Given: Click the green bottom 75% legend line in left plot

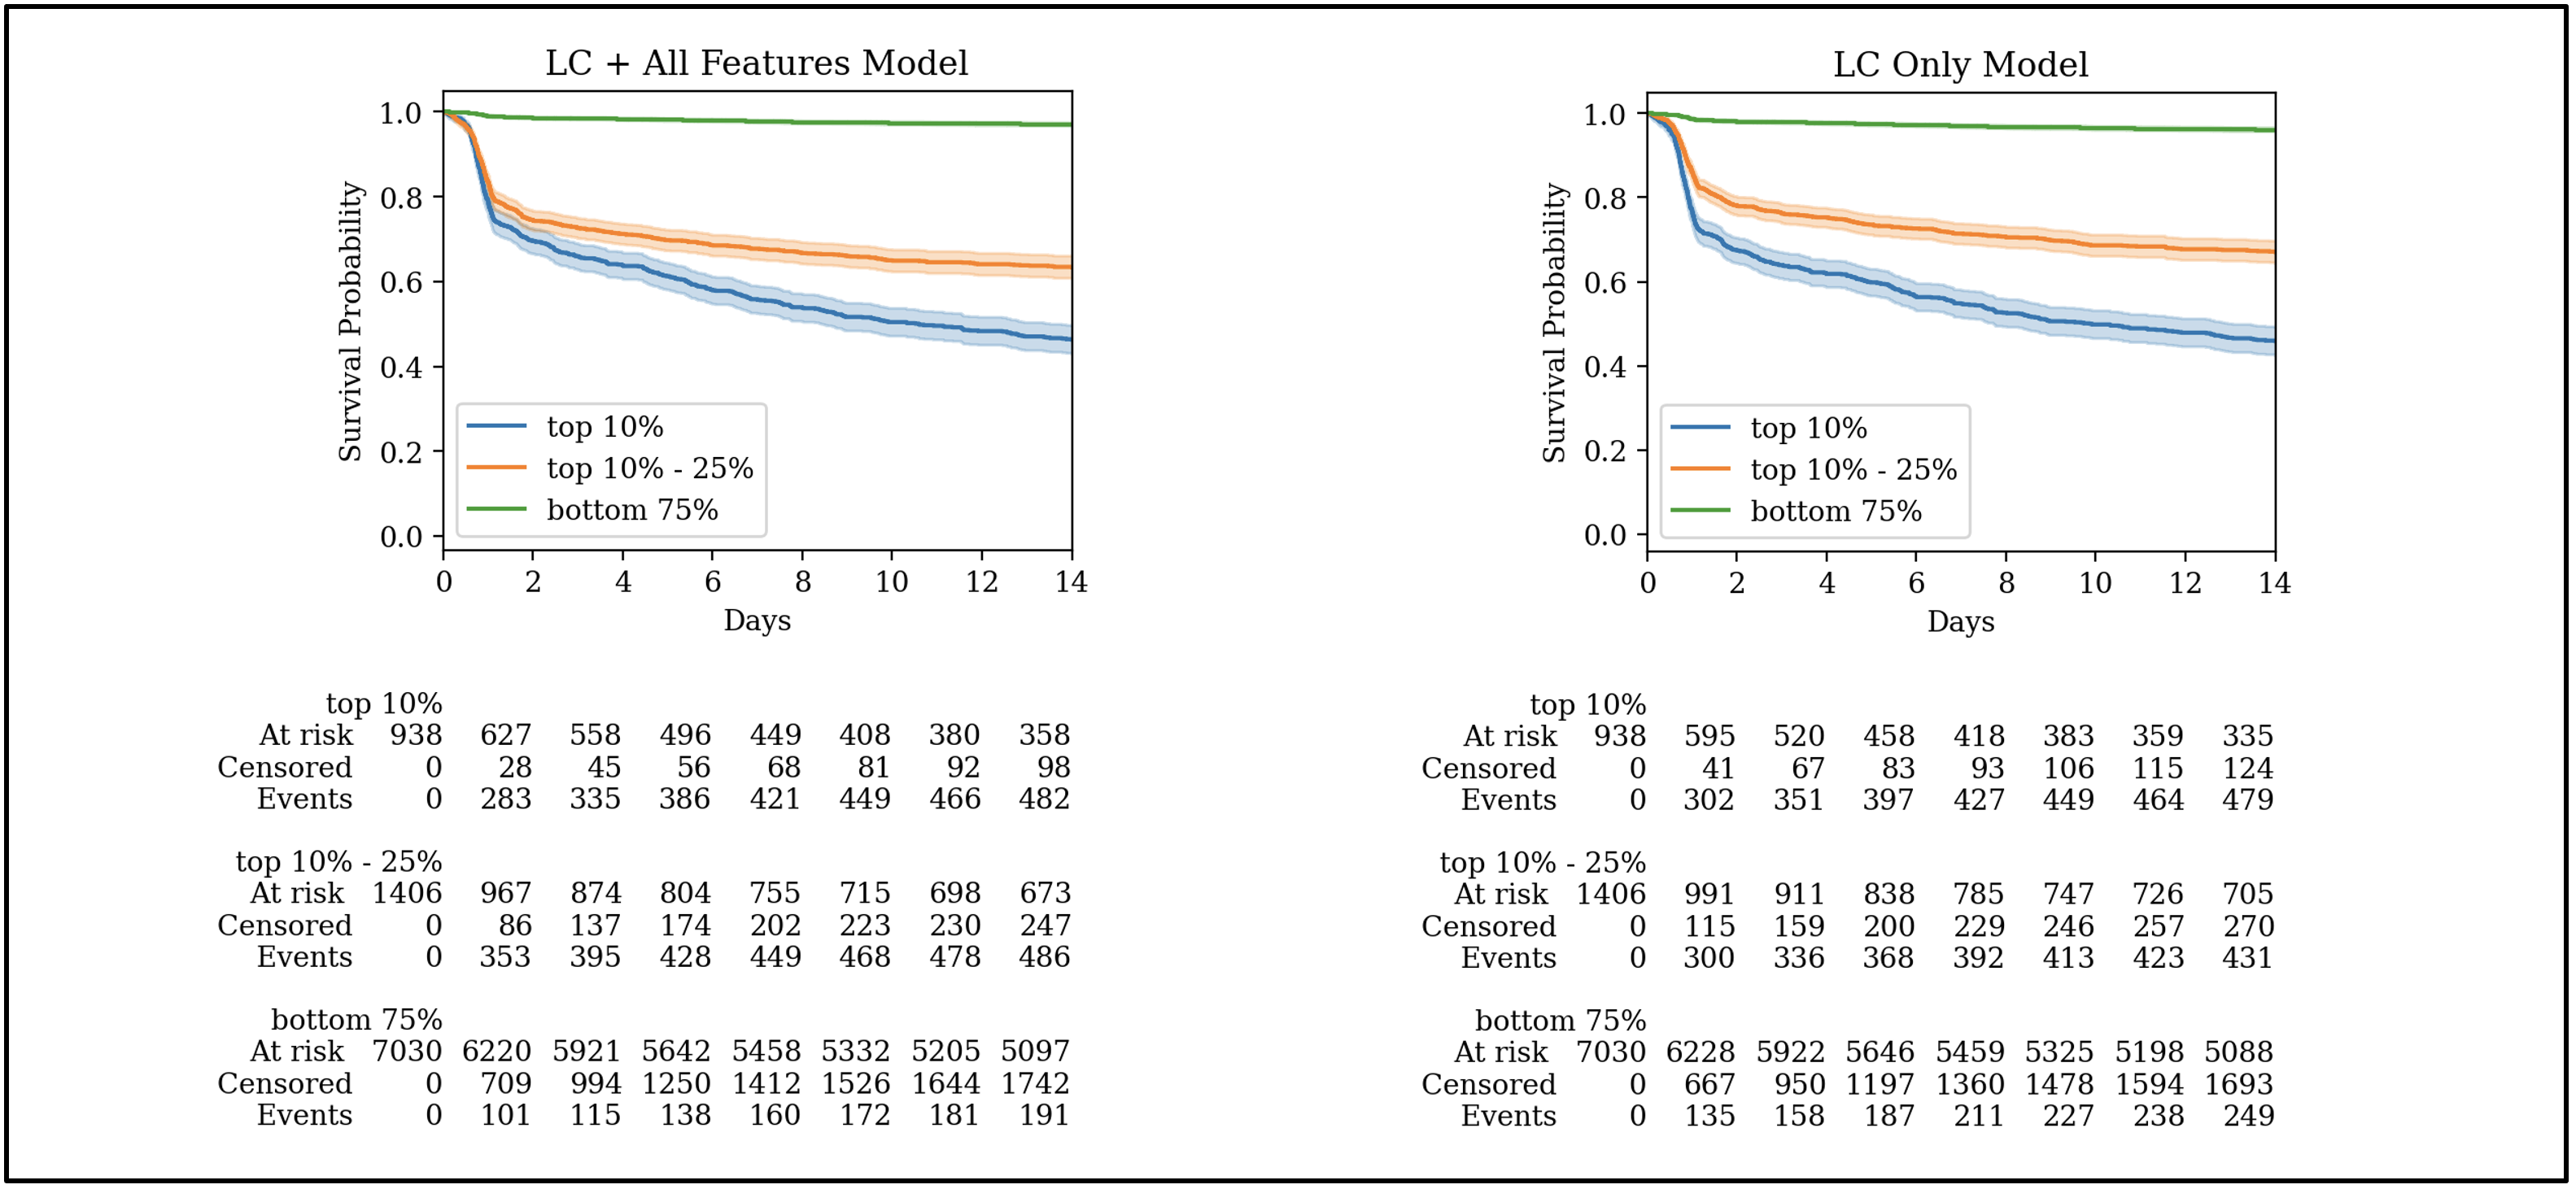Looking at the screenshot, I should tap(496, 510).
